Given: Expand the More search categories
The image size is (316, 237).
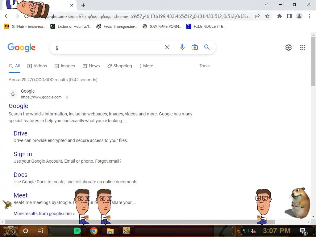Looking at the screenshot, I should coord(147,66).
